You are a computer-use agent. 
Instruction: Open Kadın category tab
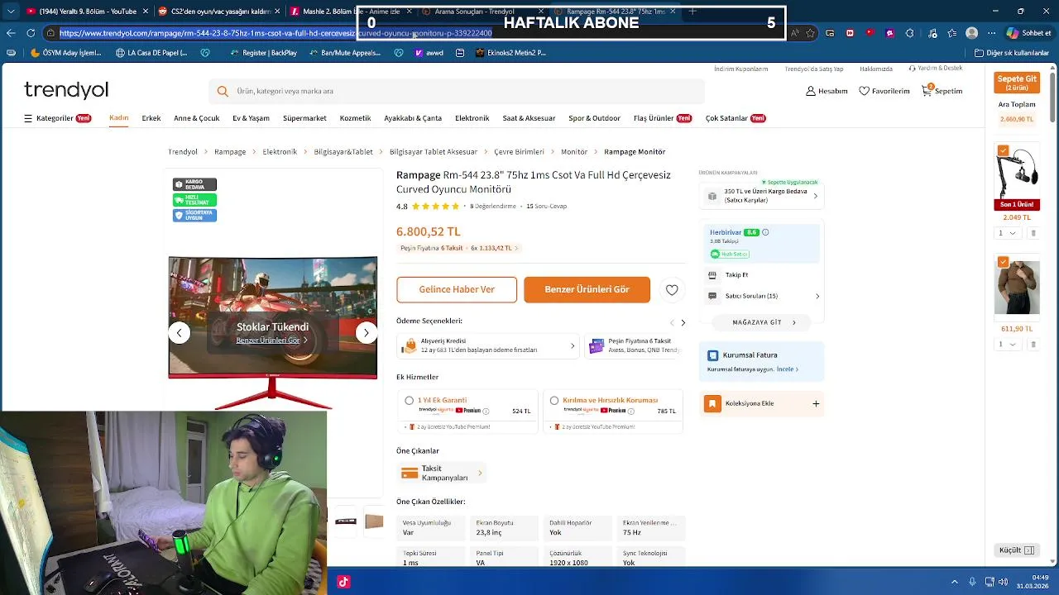pos(119,118)
